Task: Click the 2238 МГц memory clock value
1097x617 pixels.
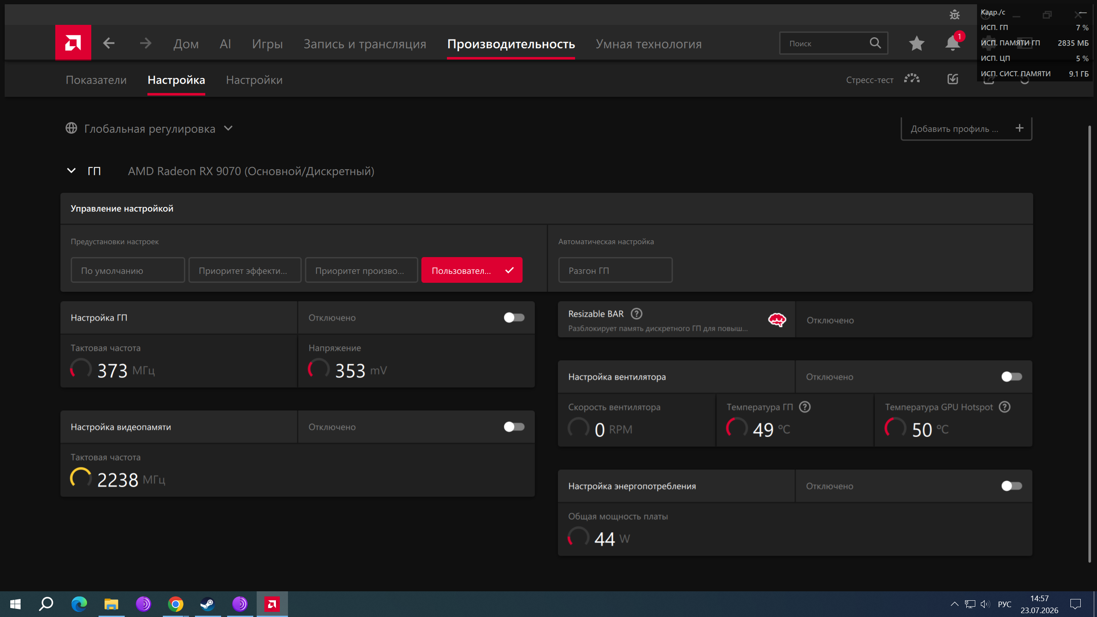Action: (x=131, y=479)
